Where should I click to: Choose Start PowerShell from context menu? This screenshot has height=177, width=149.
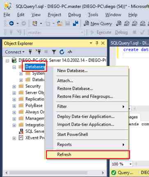tap(87, 134)
